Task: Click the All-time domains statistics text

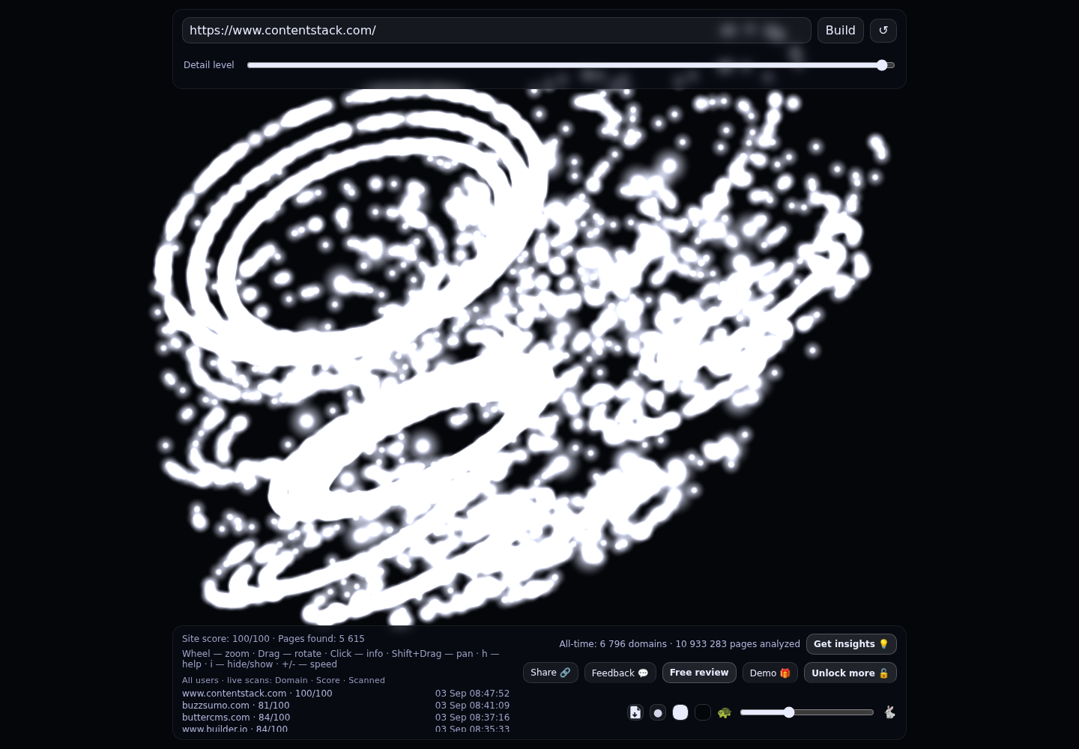Action: click(680, 644)
